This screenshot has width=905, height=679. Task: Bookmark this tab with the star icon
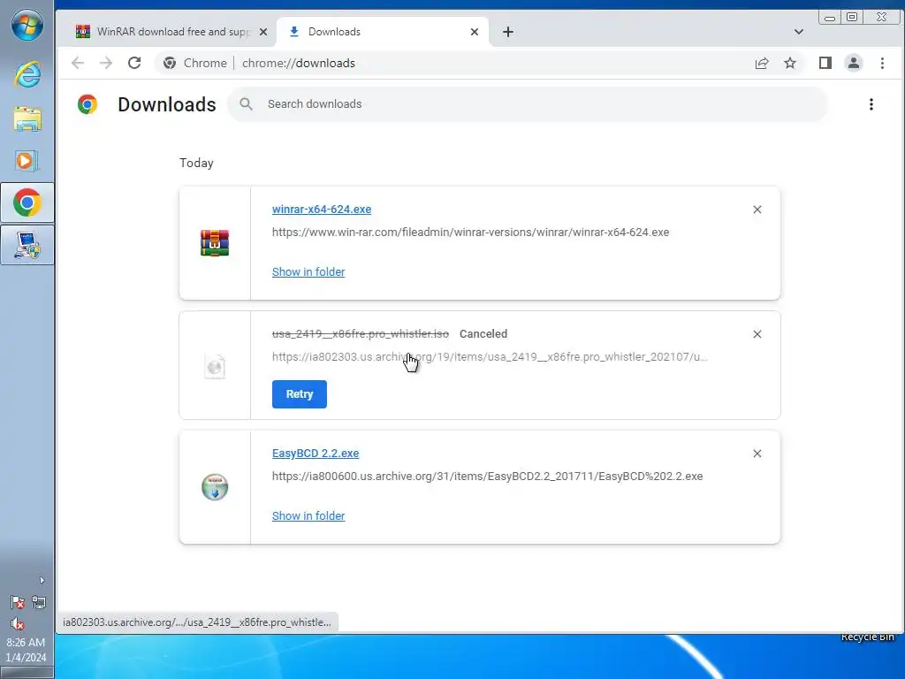[790, 63]
